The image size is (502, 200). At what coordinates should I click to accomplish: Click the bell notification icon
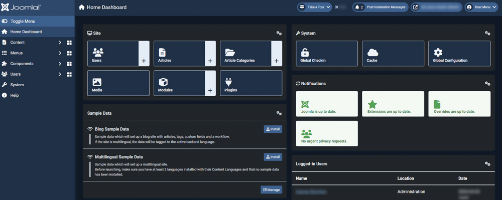357,7
